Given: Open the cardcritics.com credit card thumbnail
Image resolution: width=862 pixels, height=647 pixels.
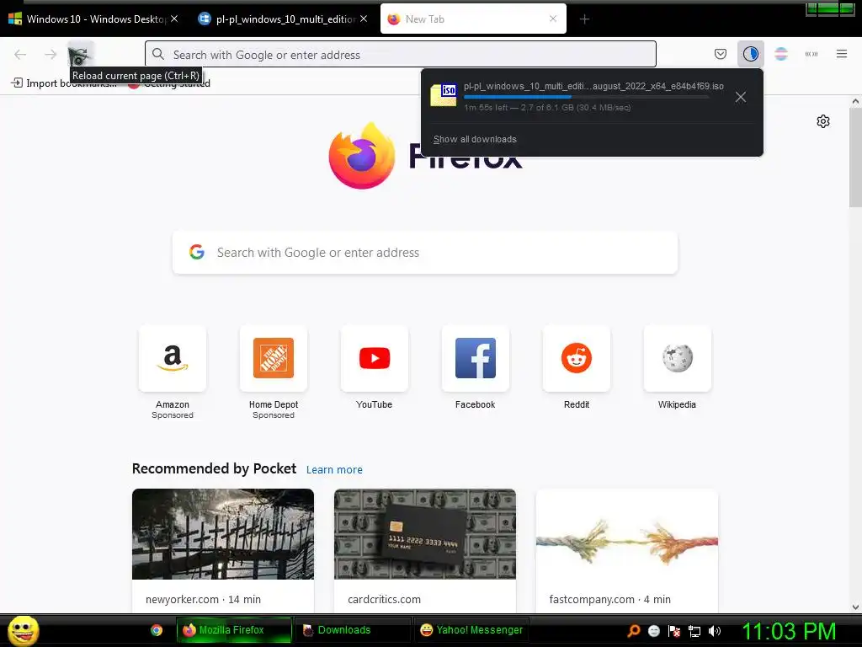Looking at the screenshot, I should tap(425, 533).
